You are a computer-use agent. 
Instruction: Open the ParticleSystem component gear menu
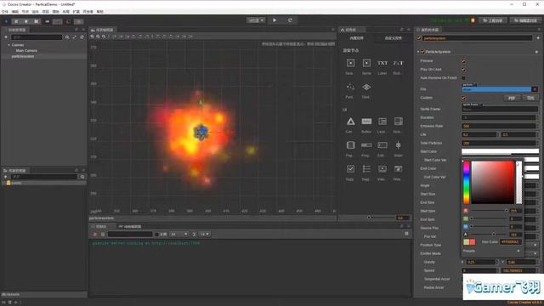(536, 52)
